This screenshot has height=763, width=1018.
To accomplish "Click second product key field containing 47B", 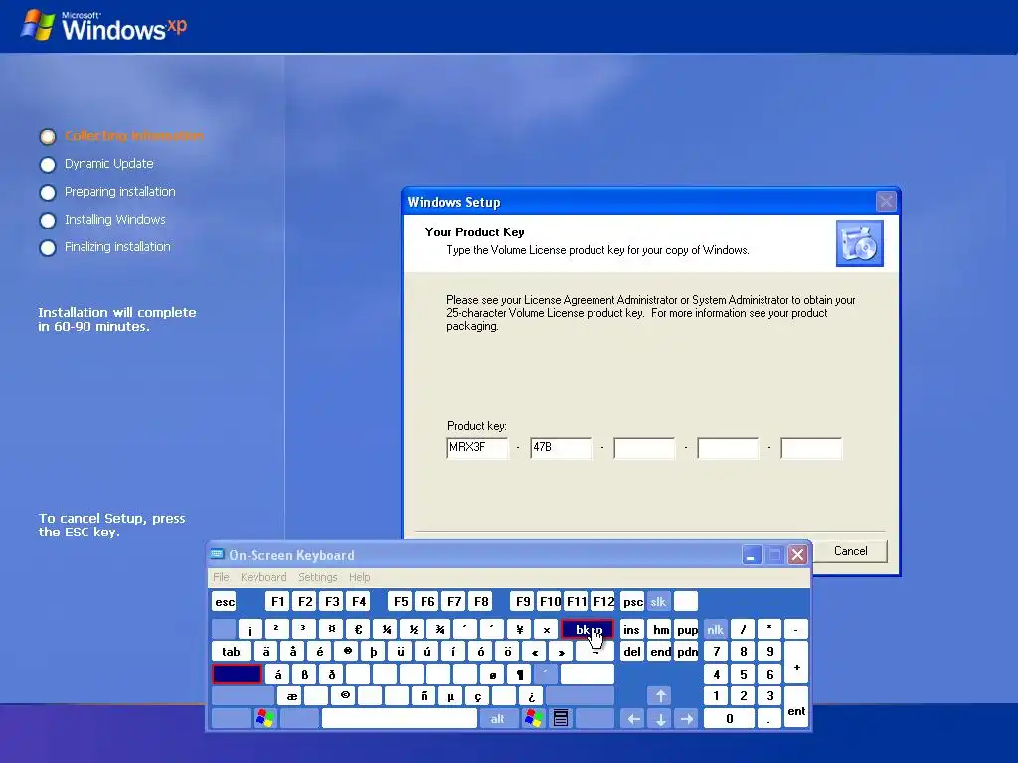I will [561, 448].
